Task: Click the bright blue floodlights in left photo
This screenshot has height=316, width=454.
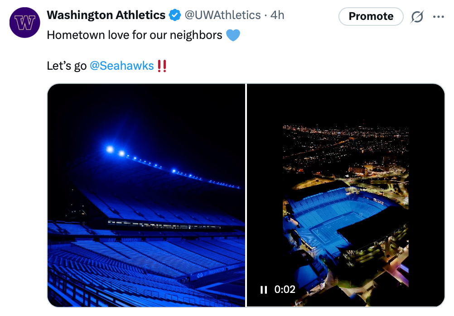Action: [110, 149]
